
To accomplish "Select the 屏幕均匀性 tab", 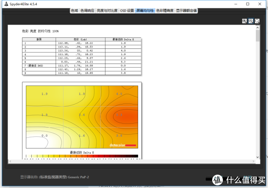I will (x=145, y=10).
